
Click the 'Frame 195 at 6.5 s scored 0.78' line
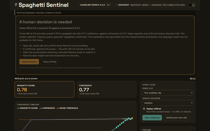[x=50, y=28]
